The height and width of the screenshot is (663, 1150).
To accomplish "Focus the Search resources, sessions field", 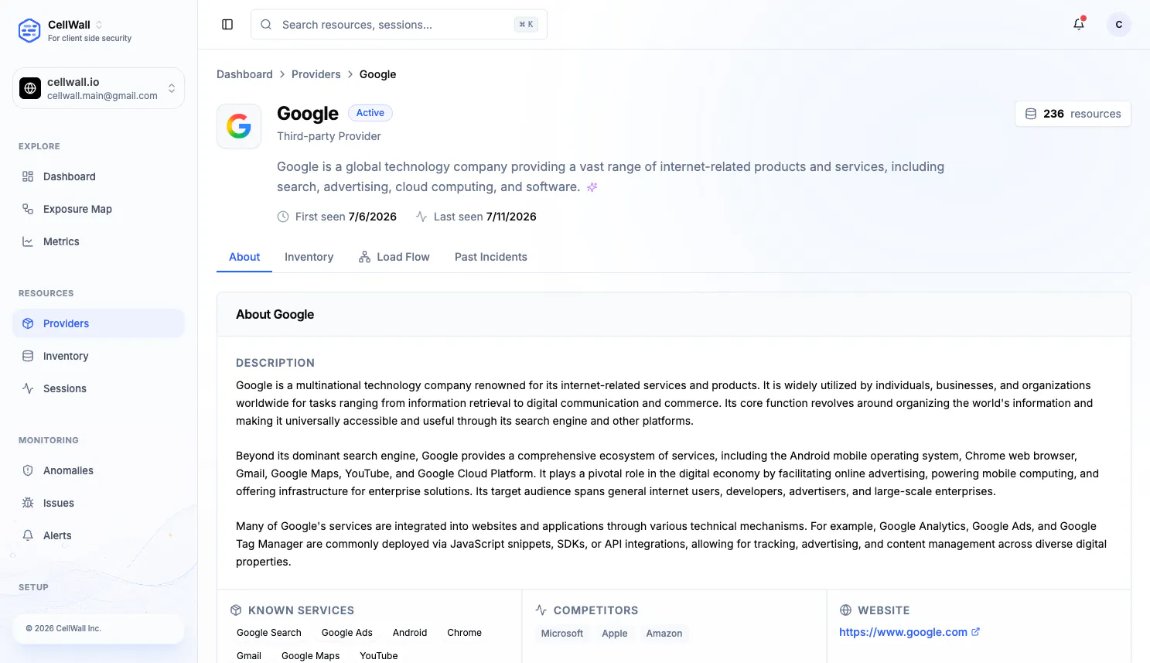I will click(399, 25).
